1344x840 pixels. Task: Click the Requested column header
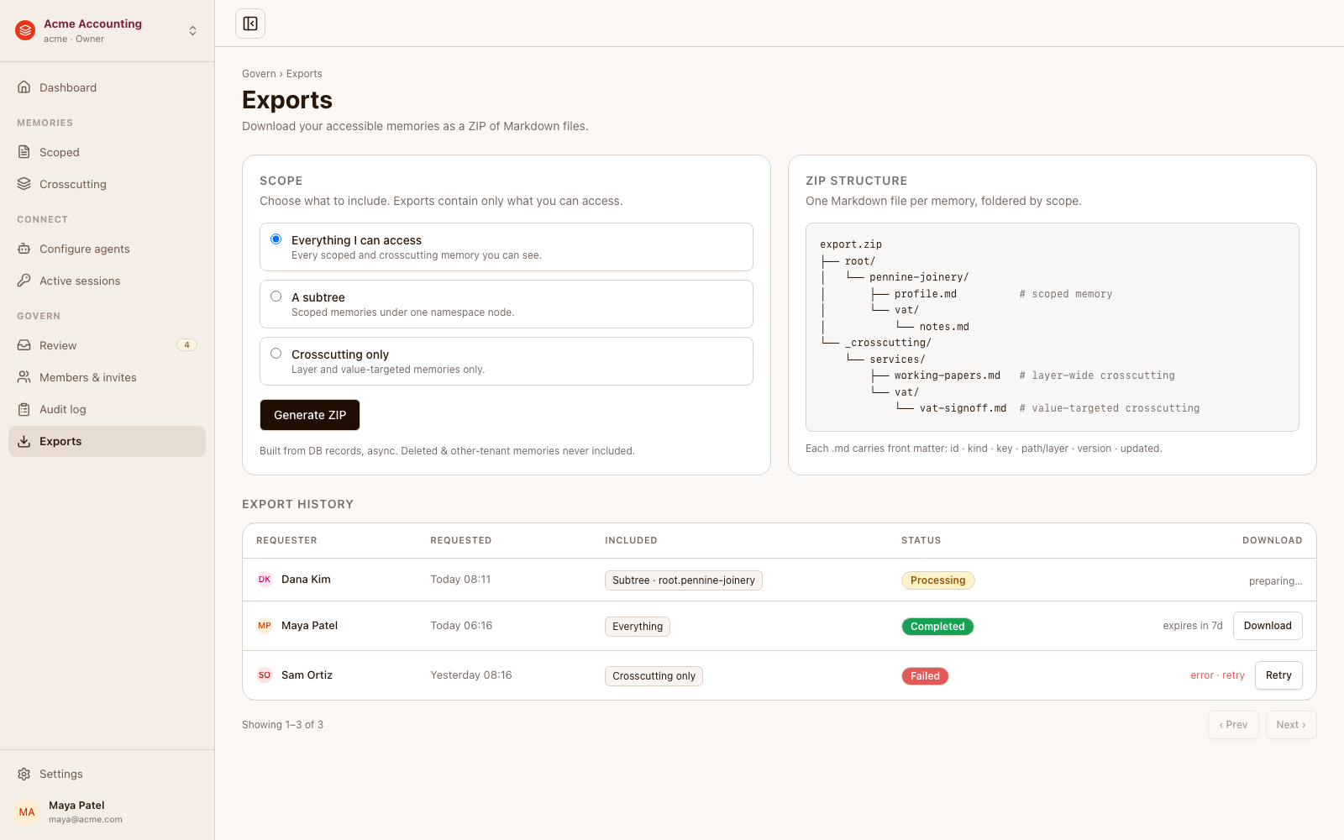click(461, 540)
